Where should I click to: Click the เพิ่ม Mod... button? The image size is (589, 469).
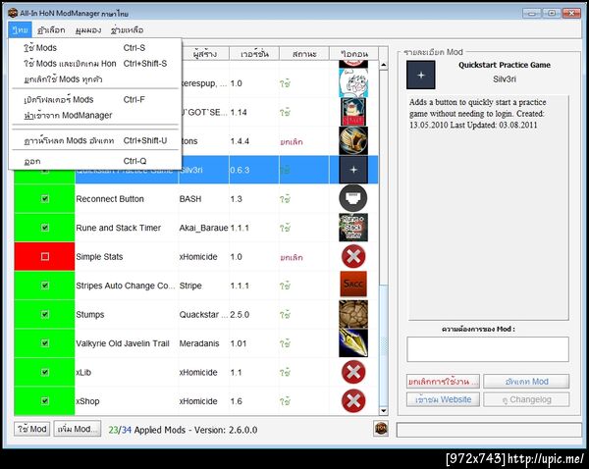pyautogui.click(x=78, y=429)
